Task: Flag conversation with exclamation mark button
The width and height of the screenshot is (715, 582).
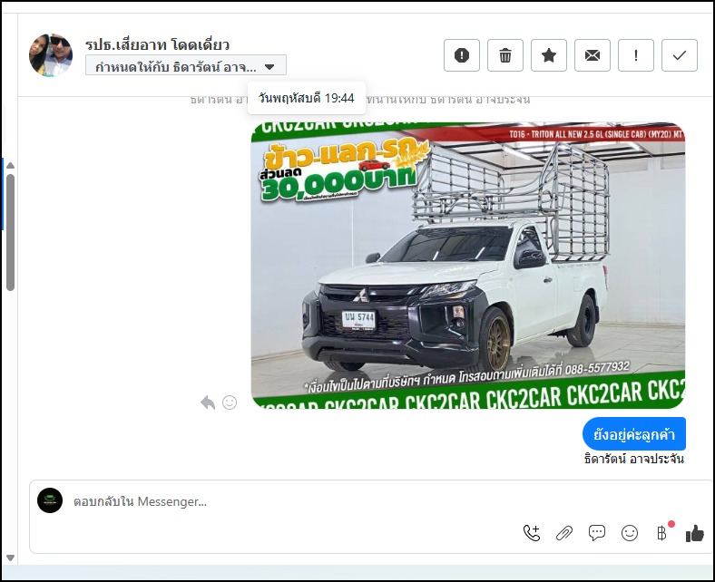Action: point(636,55)
